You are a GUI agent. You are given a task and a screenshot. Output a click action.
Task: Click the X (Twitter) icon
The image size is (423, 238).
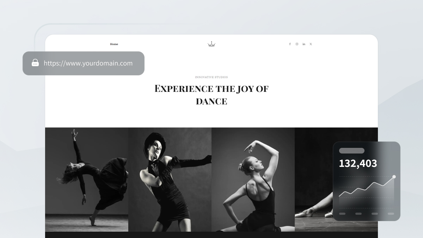point(311,44)
